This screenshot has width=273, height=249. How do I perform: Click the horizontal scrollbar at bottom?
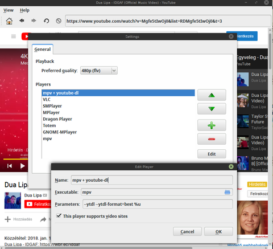point(98,248)
